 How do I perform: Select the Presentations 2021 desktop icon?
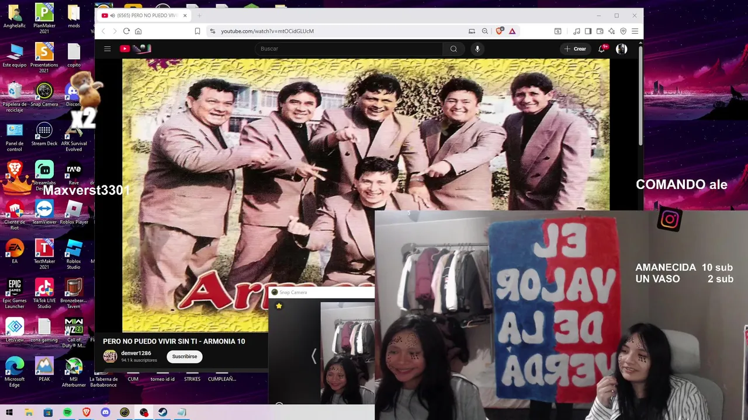[44, 57]
